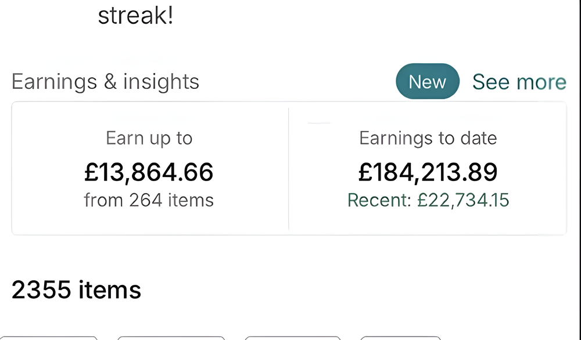Viewport: 581px width, 340px height.
Task: Click the word insights in the section heading
Action: tap(161, 82)
